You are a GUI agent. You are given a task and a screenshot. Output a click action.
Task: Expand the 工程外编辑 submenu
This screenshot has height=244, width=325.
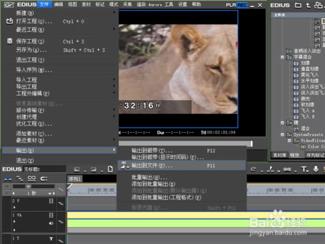(x=114, y=92)
